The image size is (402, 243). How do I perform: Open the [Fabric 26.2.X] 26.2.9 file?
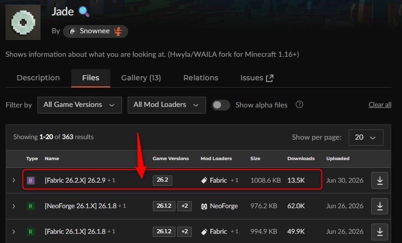pos(75,180)
